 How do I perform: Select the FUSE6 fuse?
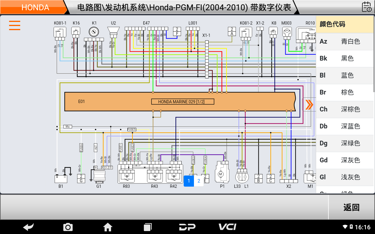click(81, 147)
